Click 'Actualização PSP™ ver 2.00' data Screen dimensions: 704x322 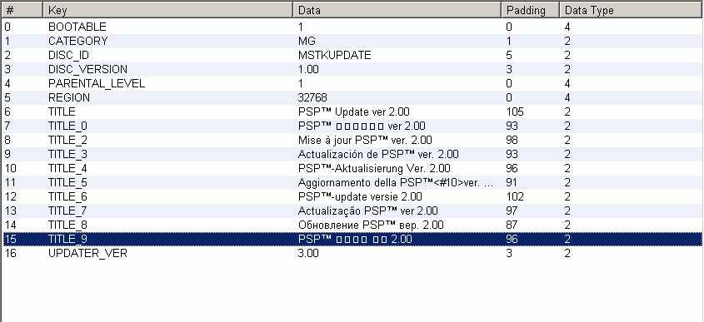click(367, 211)
